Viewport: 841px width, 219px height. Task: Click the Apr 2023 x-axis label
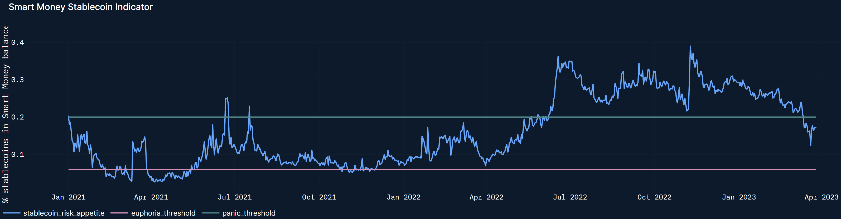821,197
